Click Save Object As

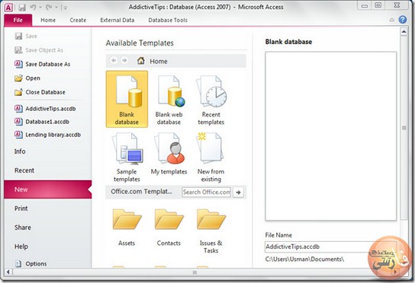(39, 50)
